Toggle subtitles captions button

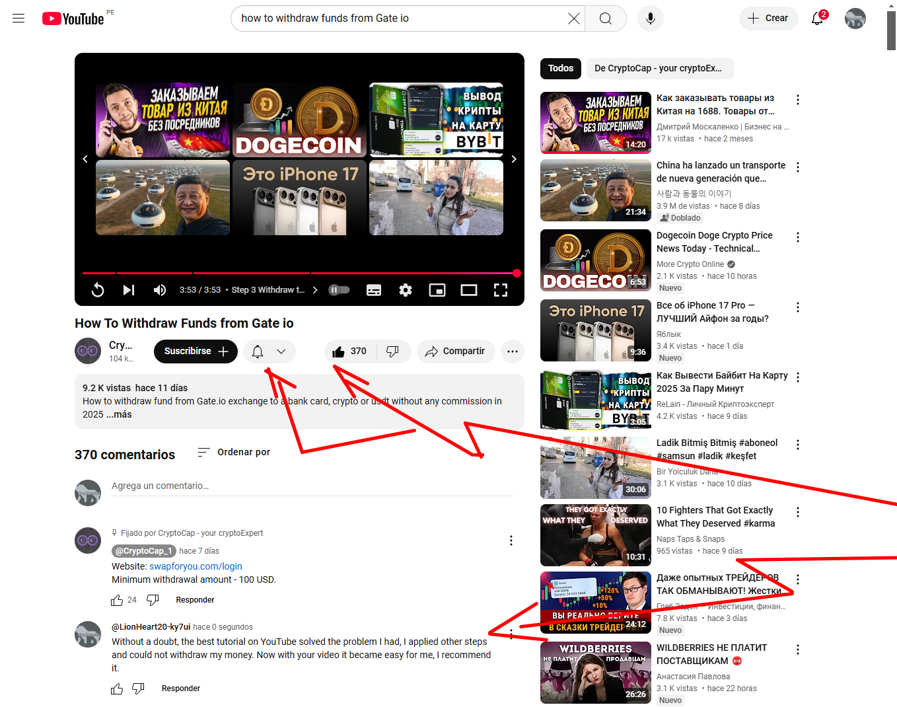[374, 289]
